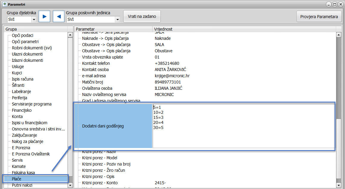This screenshot has width=345, height=189.
Task: Select the Naziv ovlaštenog servisa parameter
Action: 104,95
